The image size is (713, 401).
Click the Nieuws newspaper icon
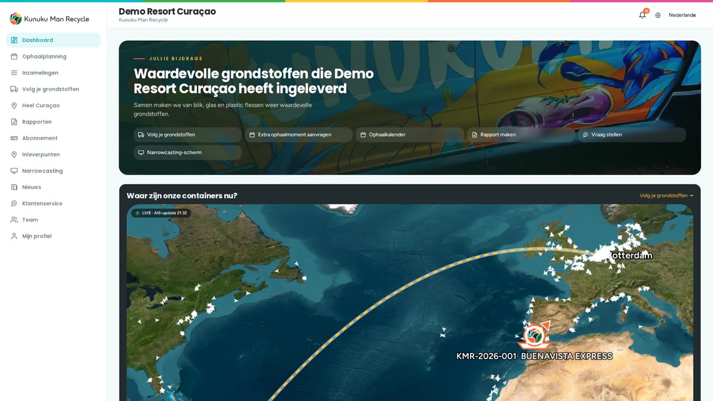[x=14, y=187]
